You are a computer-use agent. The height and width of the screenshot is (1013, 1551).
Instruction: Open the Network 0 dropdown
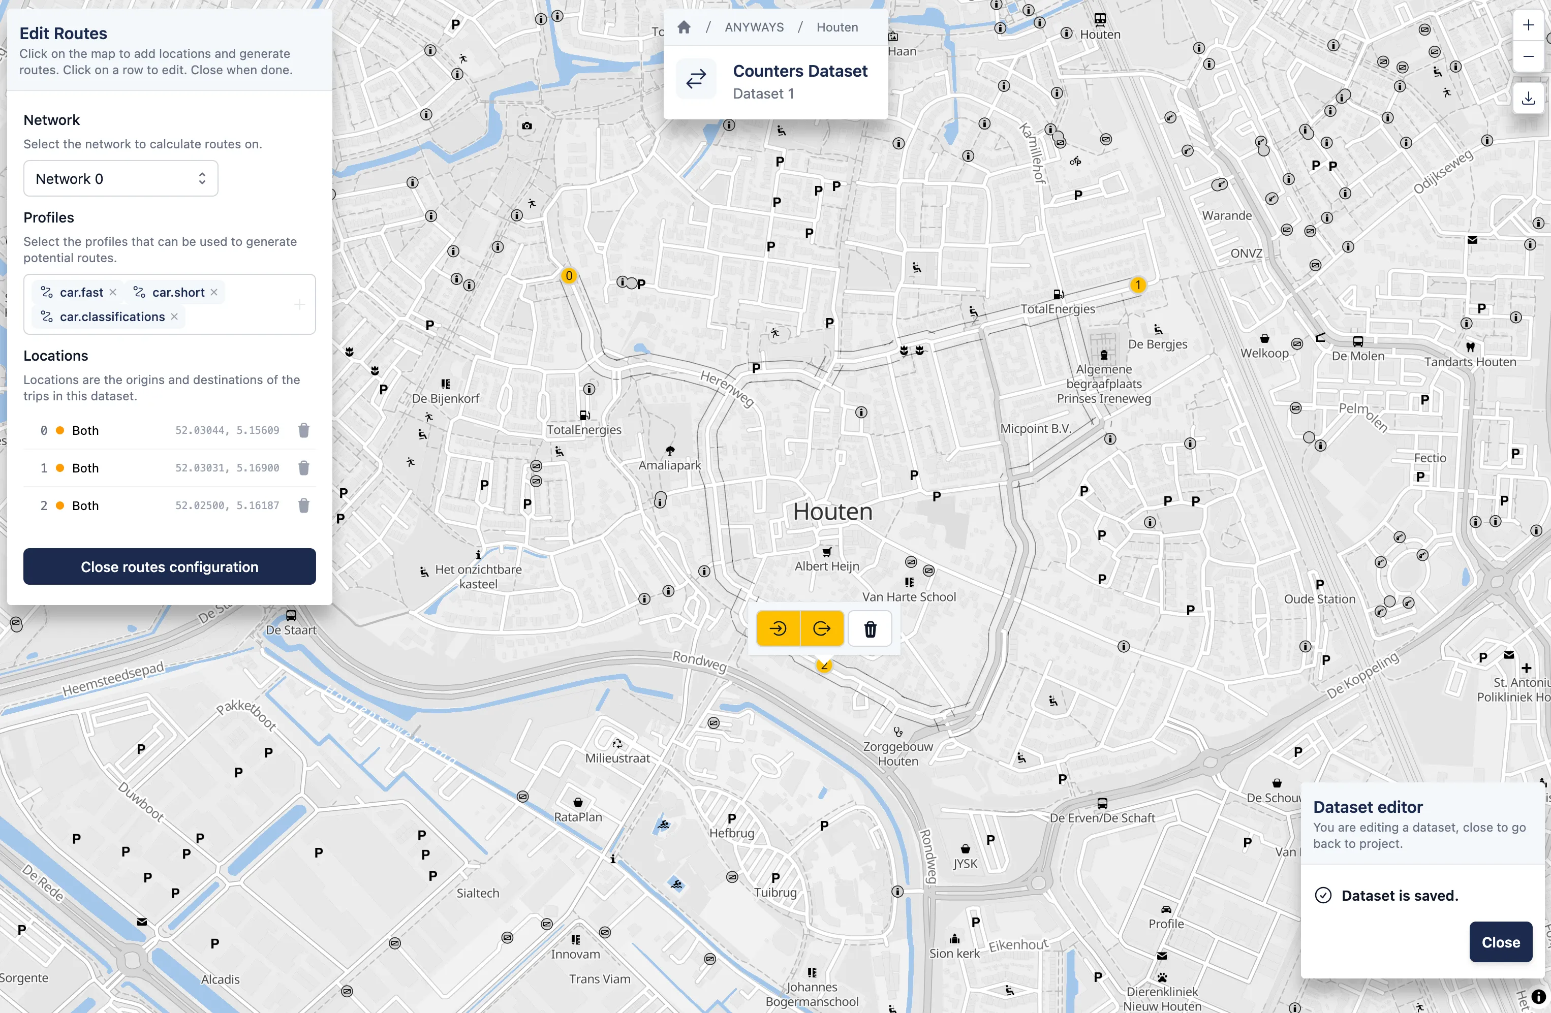point(120,178)
